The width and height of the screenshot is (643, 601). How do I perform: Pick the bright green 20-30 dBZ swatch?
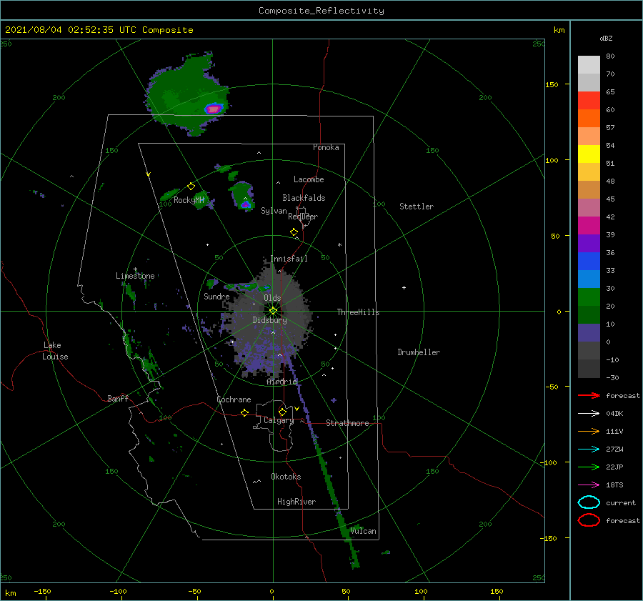click(589, 297)
